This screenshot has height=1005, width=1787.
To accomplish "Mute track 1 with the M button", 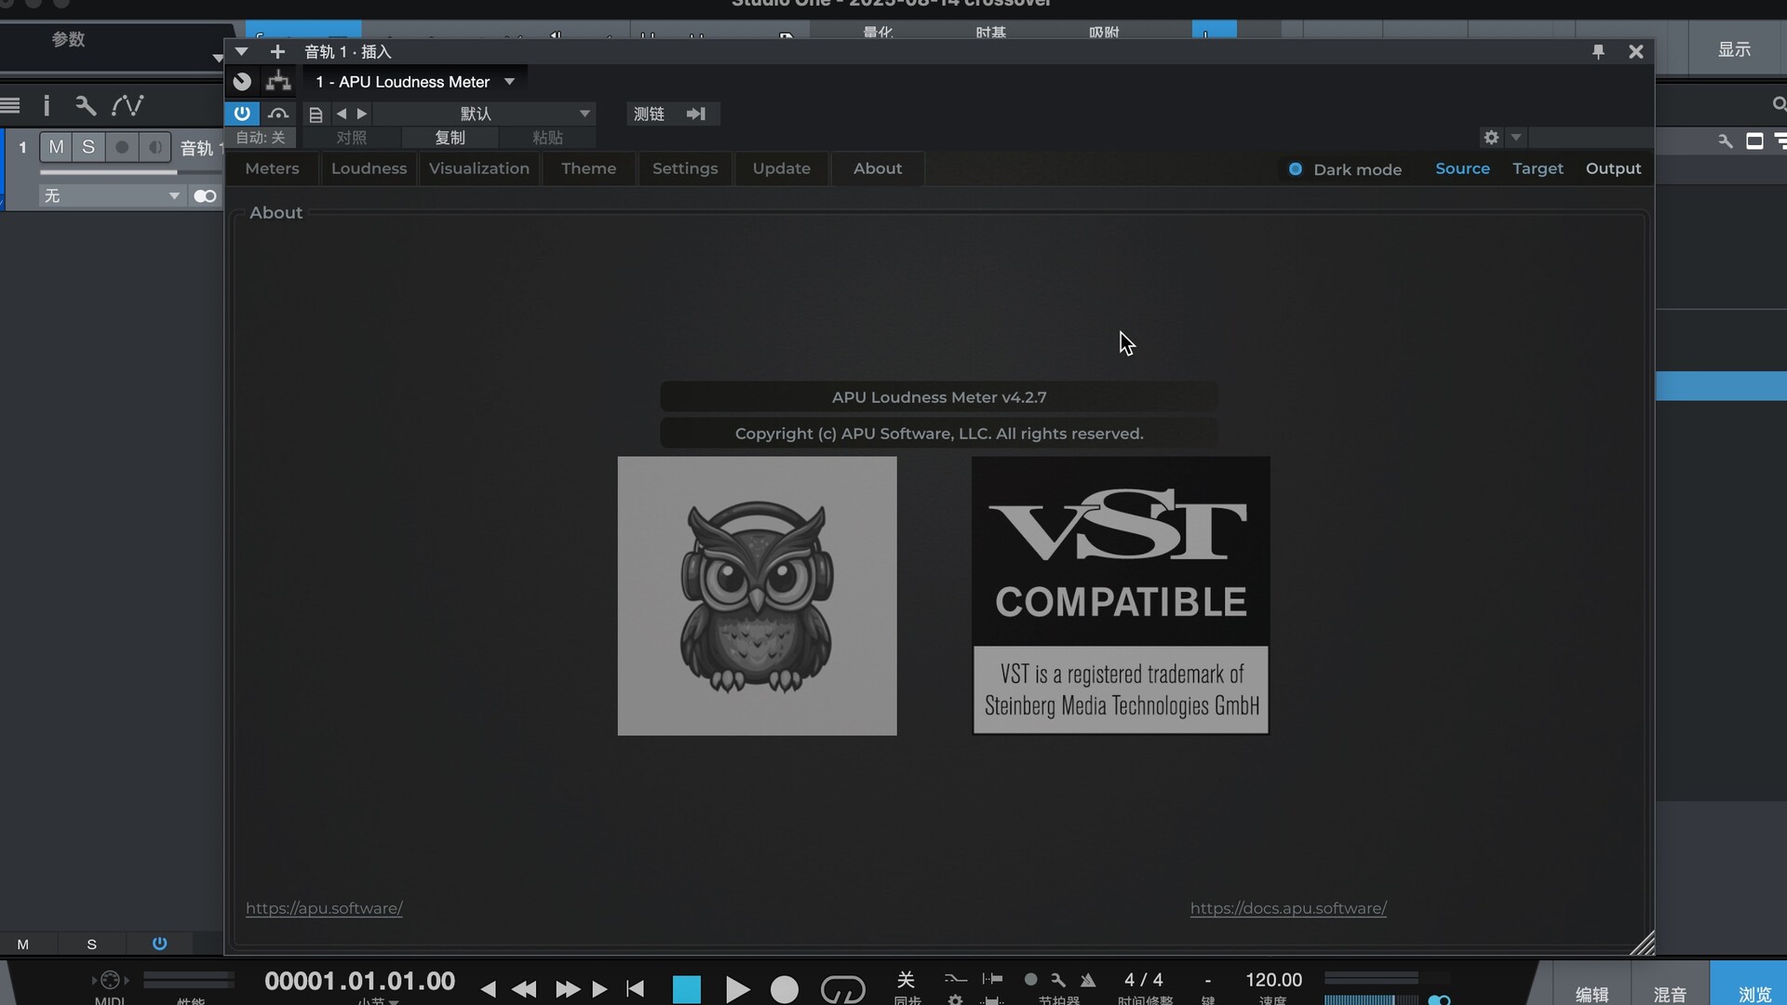I will [56, 147].
